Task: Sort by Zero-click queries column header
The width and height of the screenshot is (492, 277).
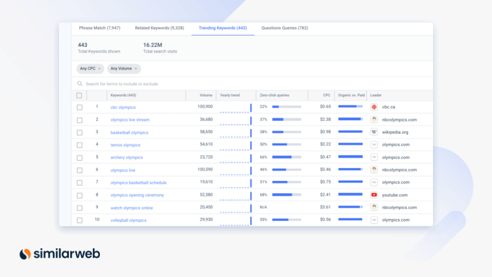Action: [x=275, y=95]
